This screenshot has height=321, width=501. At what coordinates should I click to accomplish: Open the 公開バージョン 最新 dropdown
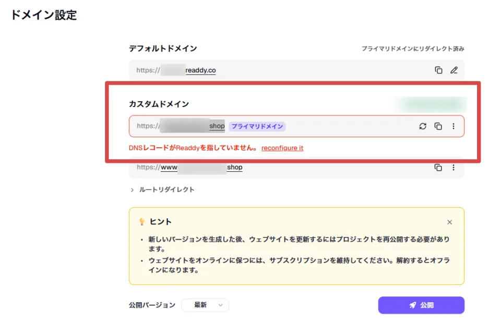[205, 305]
